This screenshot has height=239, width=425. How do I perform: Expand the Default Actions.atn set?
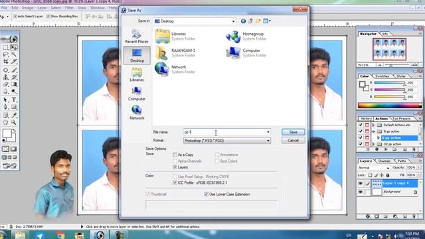373,125
